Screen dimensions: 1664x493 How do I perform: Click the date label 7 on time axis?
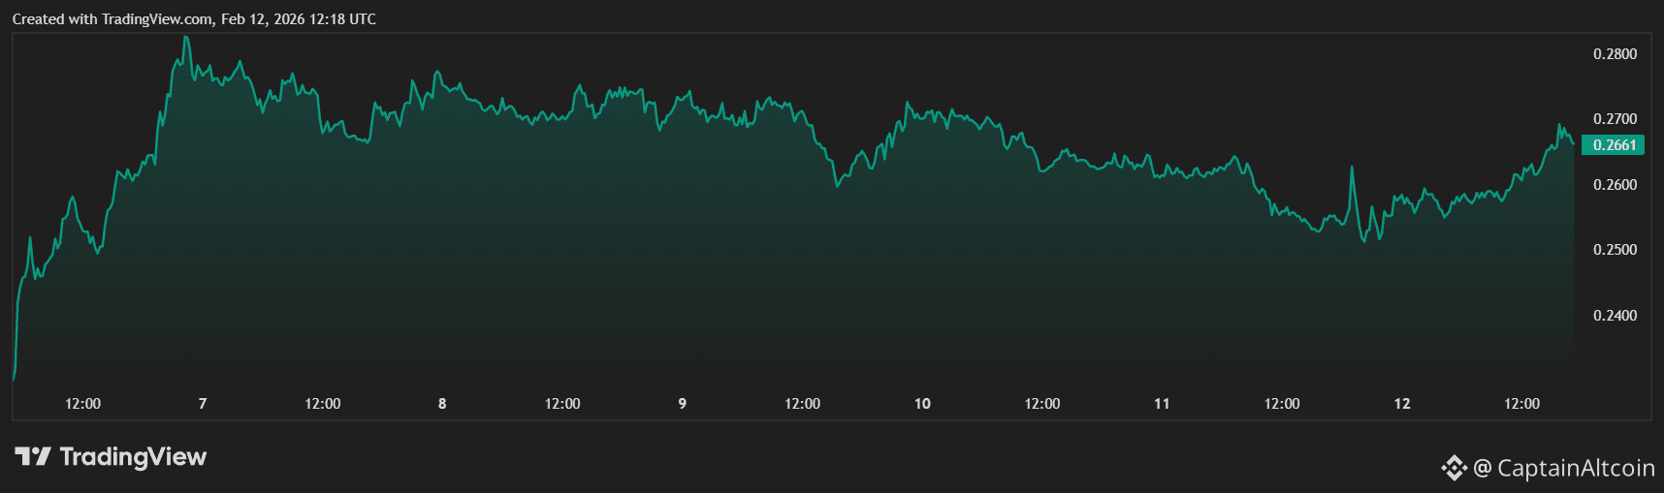point(203,404)
